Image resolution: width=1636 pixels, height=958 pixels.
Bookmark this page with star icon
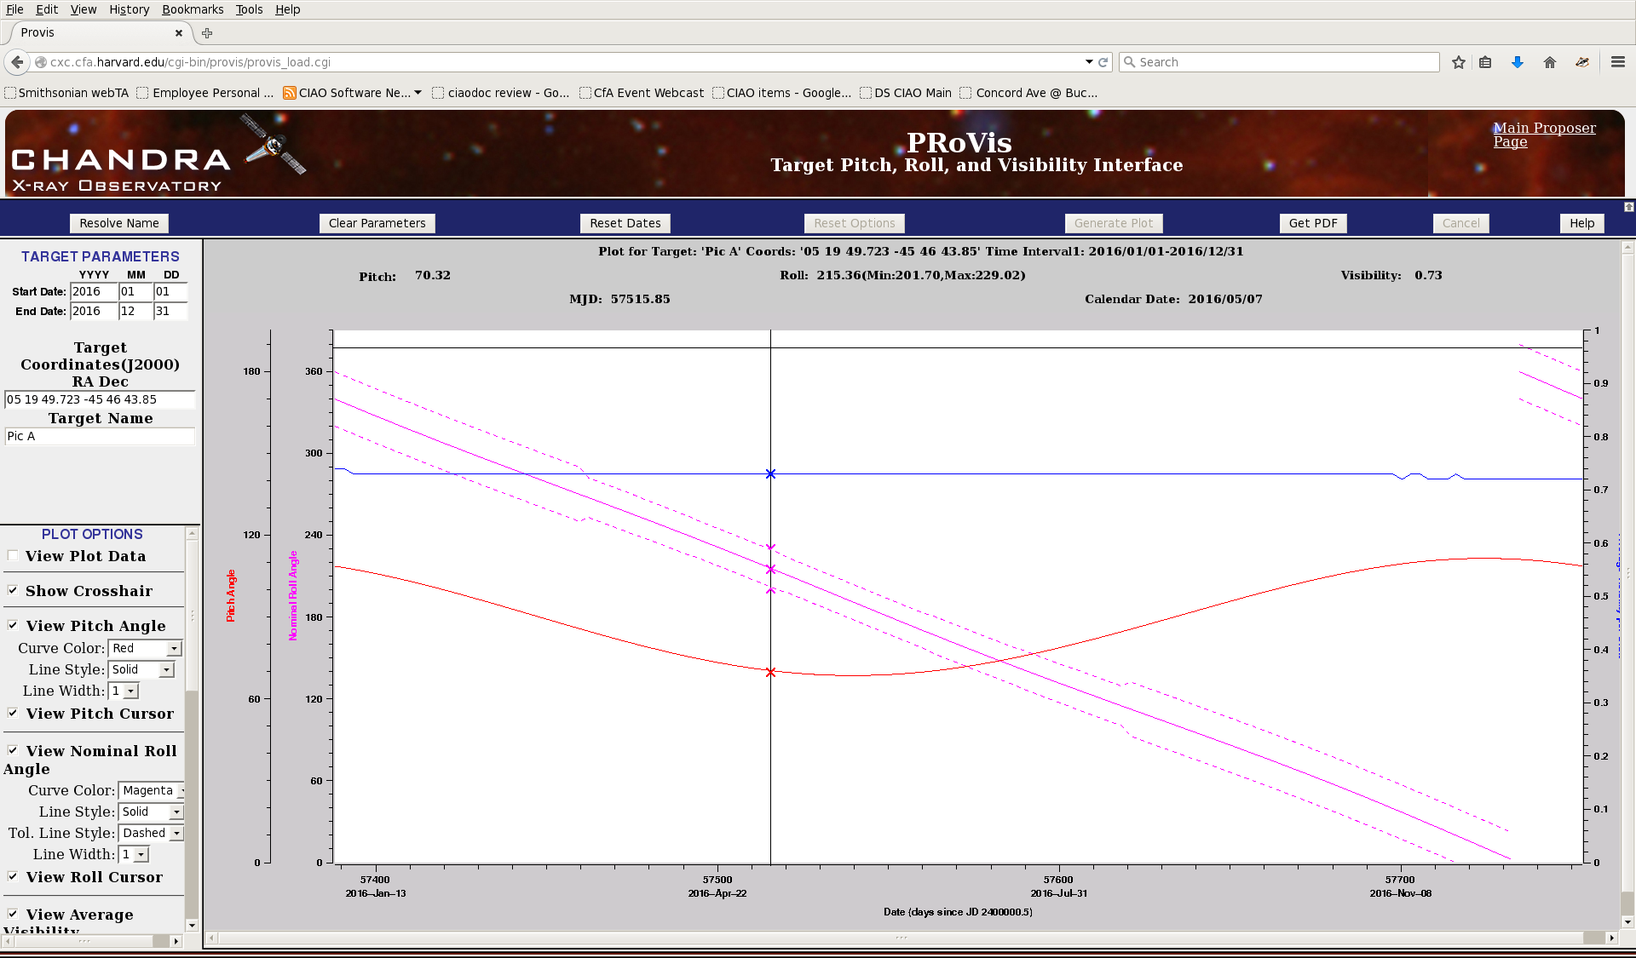coord(1459,62)
